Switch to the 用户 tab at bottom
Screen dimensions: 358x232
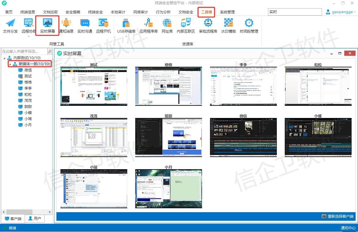(34, 219)
